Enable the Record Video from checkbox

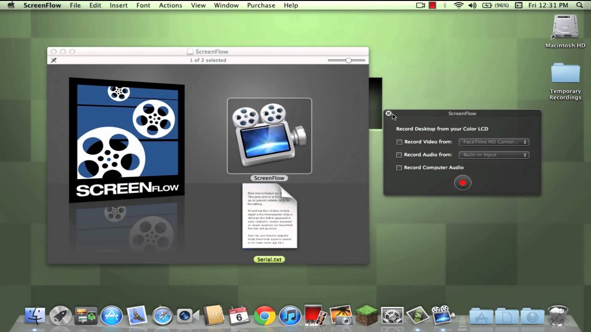[x=399, y=142]
